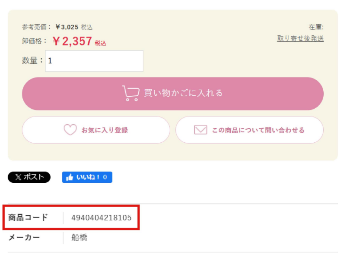Click the shopping cart icon
The image size is (350, 263).
click(x=130, y=93)
